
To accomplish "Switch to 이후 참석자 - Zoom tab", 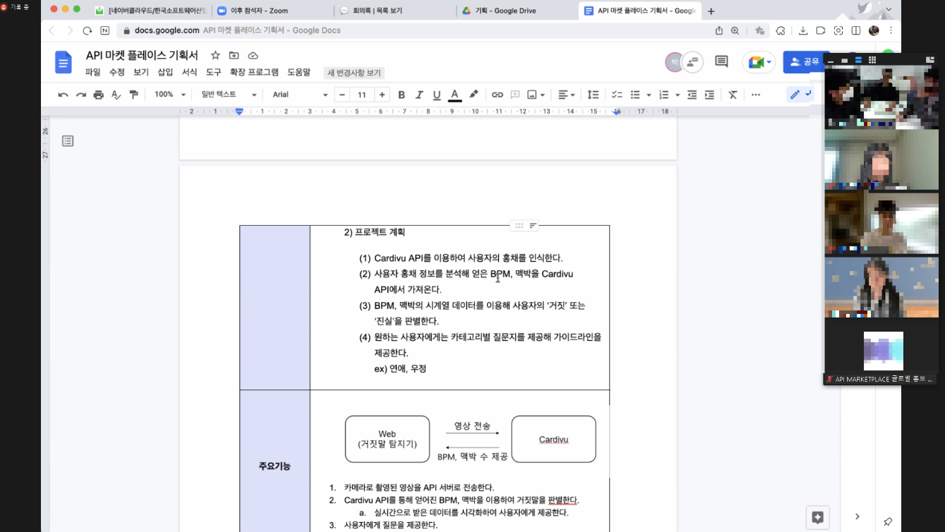I will tap(272, 11).
